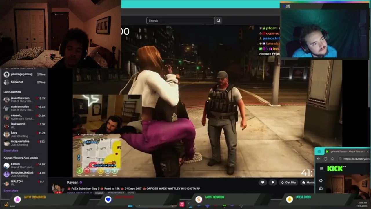Click the search magnifier button

pyautogui.click(x=219, y=21)
